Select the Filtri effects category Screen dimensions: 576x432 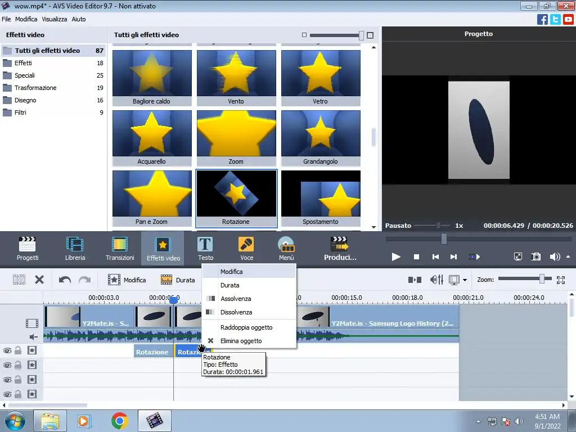pyautogui.click(x=53, y=112)
